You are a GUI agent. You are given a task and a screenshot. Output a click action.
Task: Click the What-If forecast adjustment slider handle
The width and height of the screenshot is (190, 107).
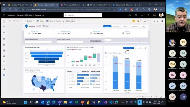139,43
